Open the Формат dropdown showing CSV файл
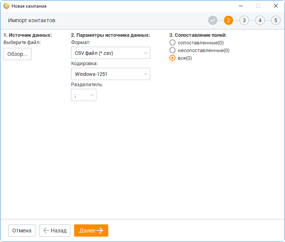 tap(111, 53)
